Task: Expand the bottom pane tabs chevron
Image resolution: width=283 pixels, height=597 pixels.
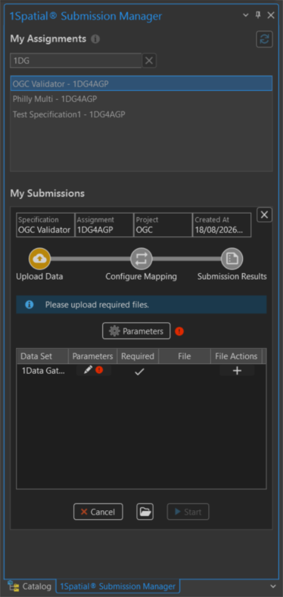Action: [273, 586]
